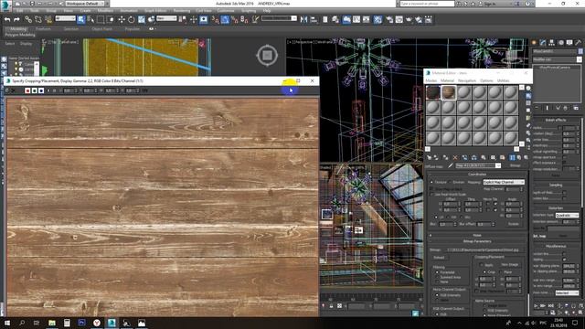This screenshot has height=329, width=585.
Task: Click the Redo arrow in main toolbar
Action: [16, 19]
